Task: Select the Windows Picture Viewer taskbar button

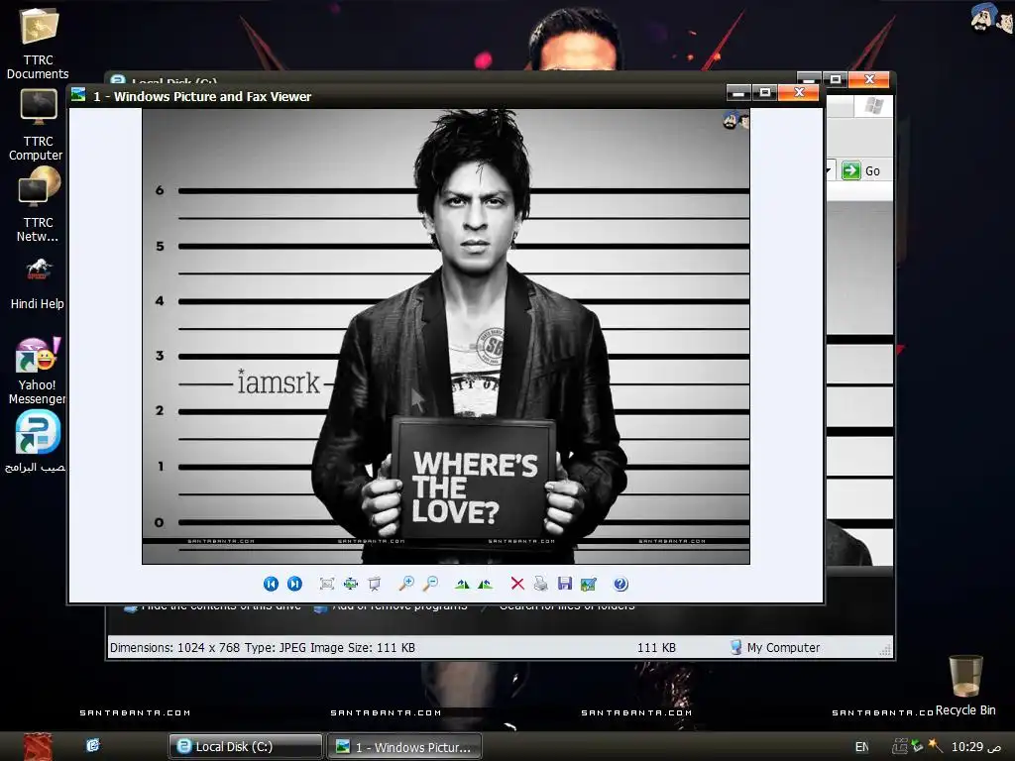Action: [404, 747]
